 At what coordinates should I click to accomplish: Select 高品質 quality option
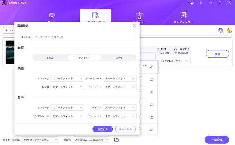point(50,58)
